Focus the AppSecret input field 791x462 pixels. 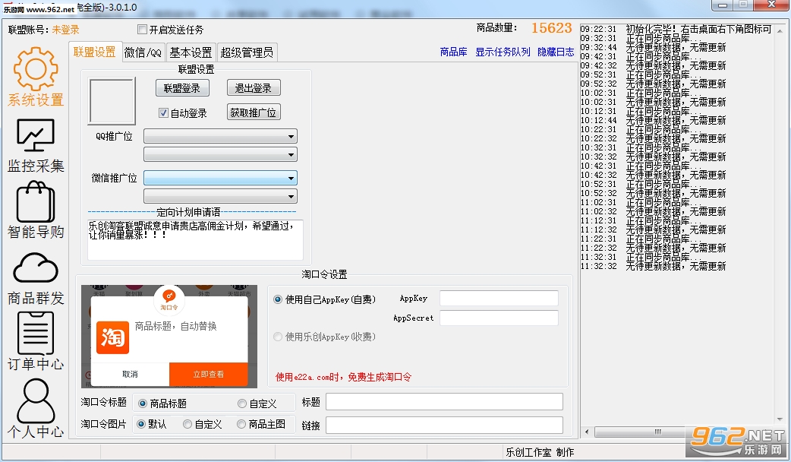[x=499, y=318]
